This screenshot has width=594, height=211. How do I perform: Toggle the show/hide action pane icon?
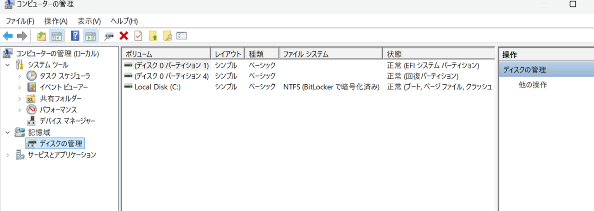[x=90, y=36]
